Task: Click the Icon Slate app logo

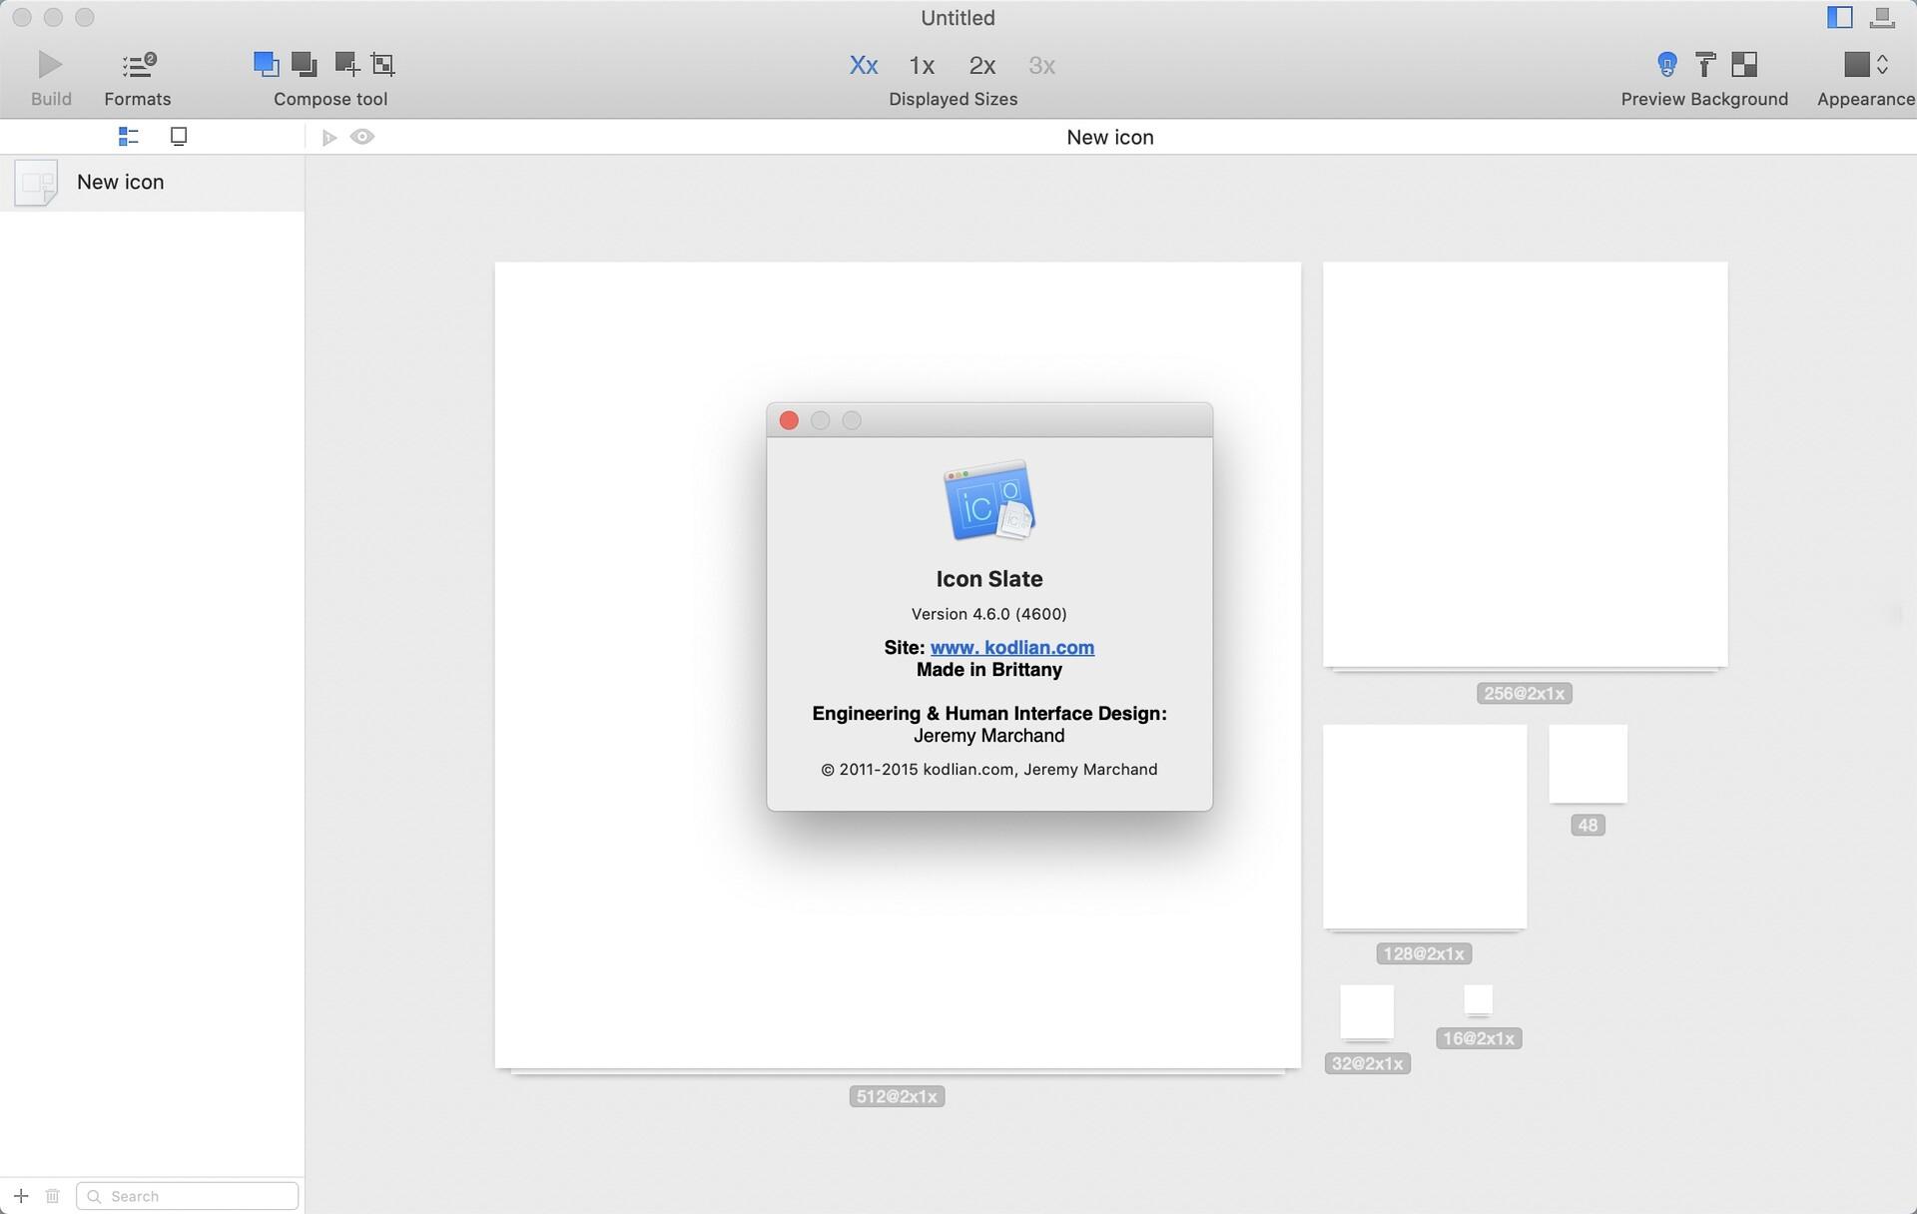Action: click(989, 500)
